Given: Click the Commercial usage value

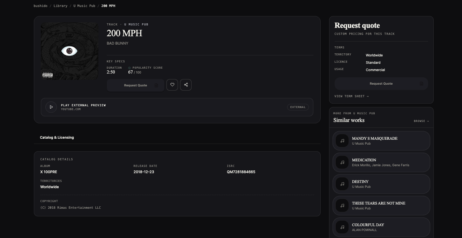Looking at the screenshot, I should (x=375, y=70).
